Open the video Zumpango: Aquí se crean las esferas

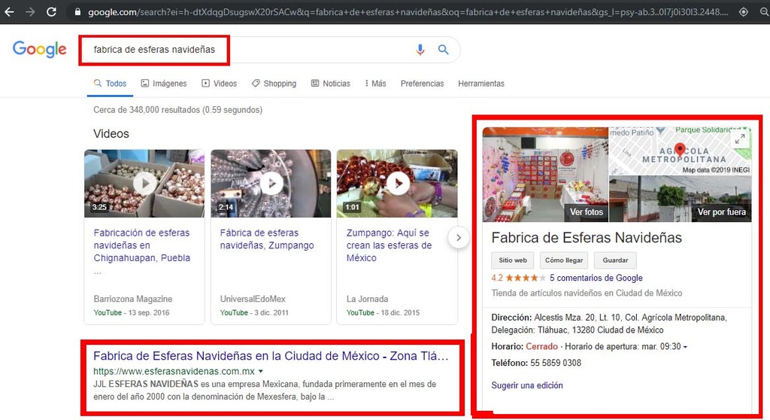pos(389,245)
